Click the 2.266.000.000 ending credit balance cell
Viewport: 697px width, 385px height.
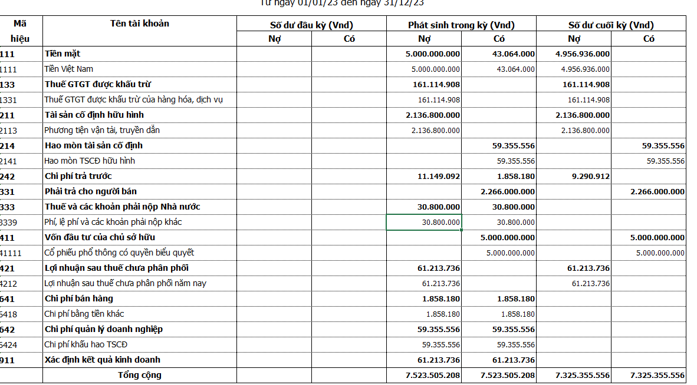(649, 191)
